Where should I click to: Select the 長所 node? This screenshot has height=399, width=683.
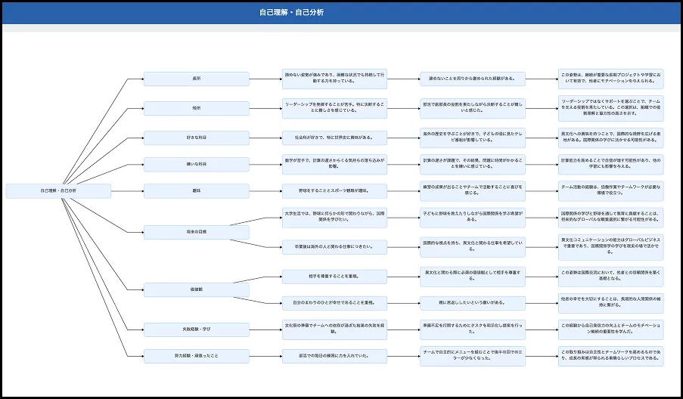197,79
